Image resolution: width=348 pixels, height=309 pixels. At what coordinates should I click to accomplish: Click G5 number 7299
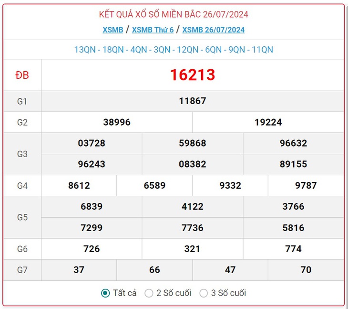[92, 228]
